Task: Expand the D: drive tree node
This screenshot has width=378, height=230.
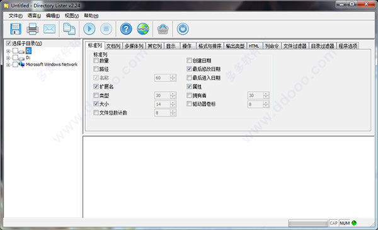Action: pyautogui.click(x=8, y=57)
